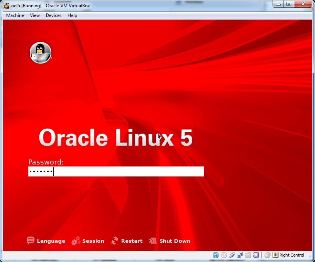Click the keyboard capture arrow icon
This screenshot has height=262, width=315.
[x=275, y=255]
